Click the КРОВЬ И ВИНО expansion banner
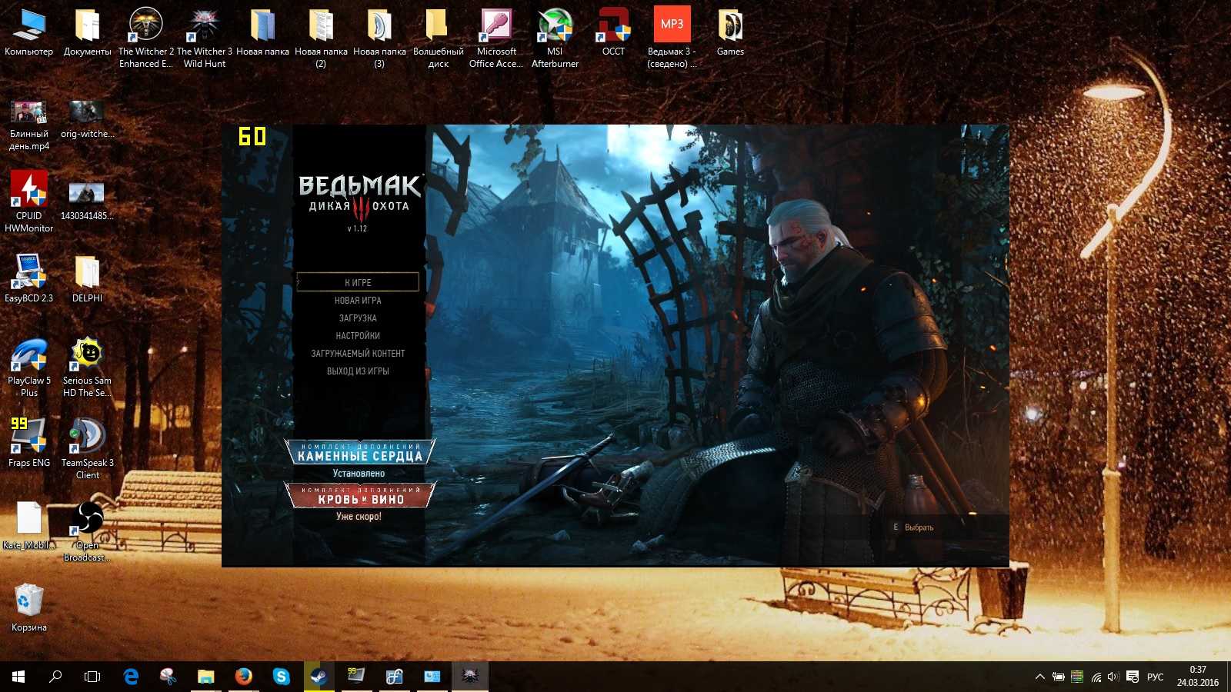 pyautogui.click(x=360, y=495)
